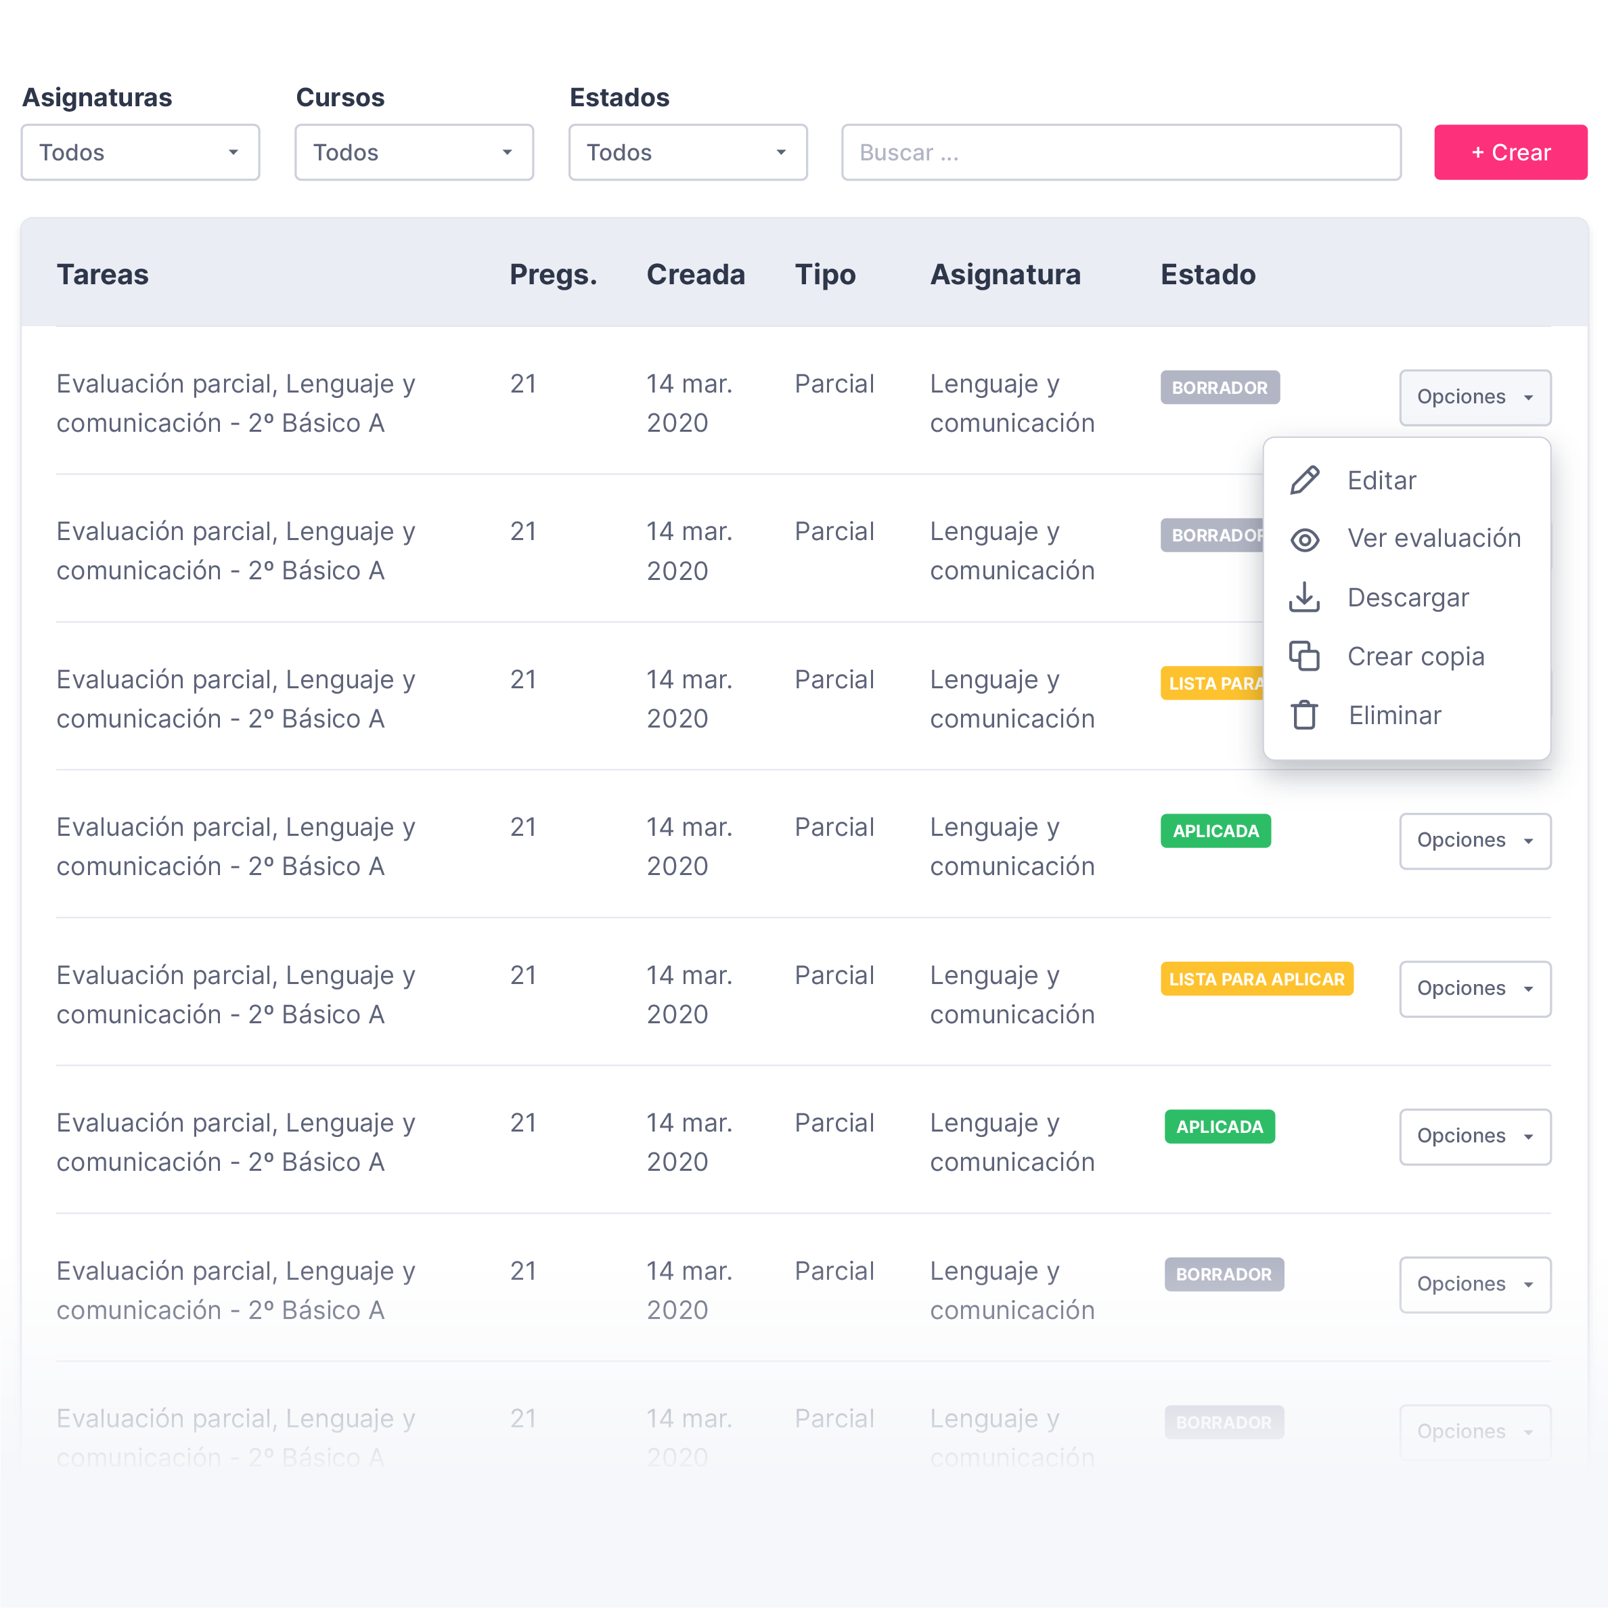Select Editar from the options menu
1608x1608 pixels.
1406,481
